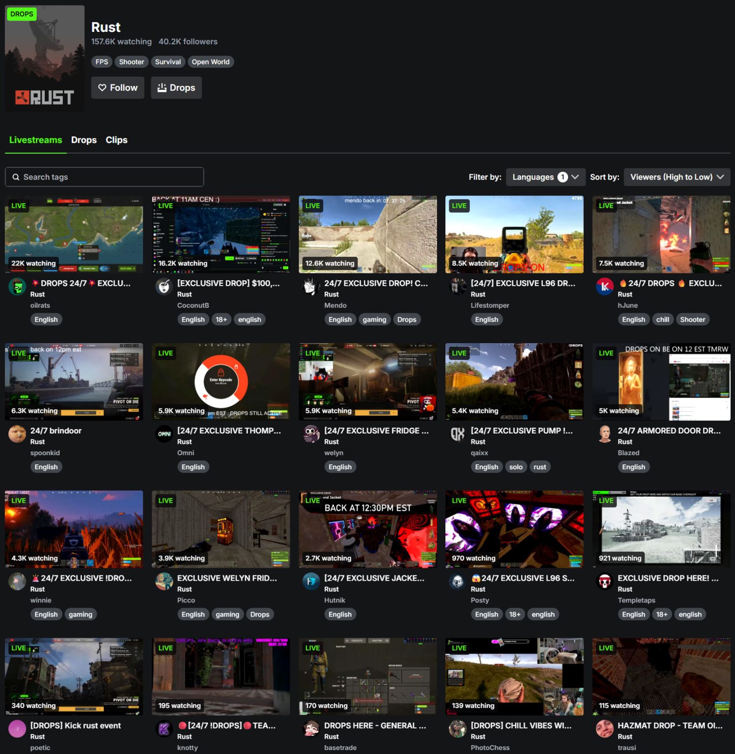Click hJune's red channel avatar
This screenshot has width=735, height=754.
point(605,286)
